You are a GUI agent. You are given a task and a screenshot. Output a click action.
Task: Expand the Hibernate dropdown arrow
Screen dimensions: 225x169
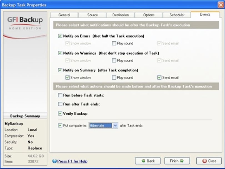click(x=115, y=125)
